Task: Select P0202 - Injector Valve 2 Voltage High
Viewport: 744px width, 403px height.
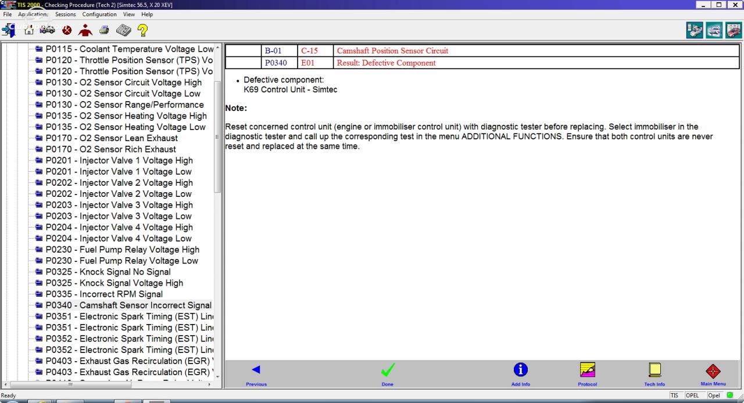Action: [119, 183]
